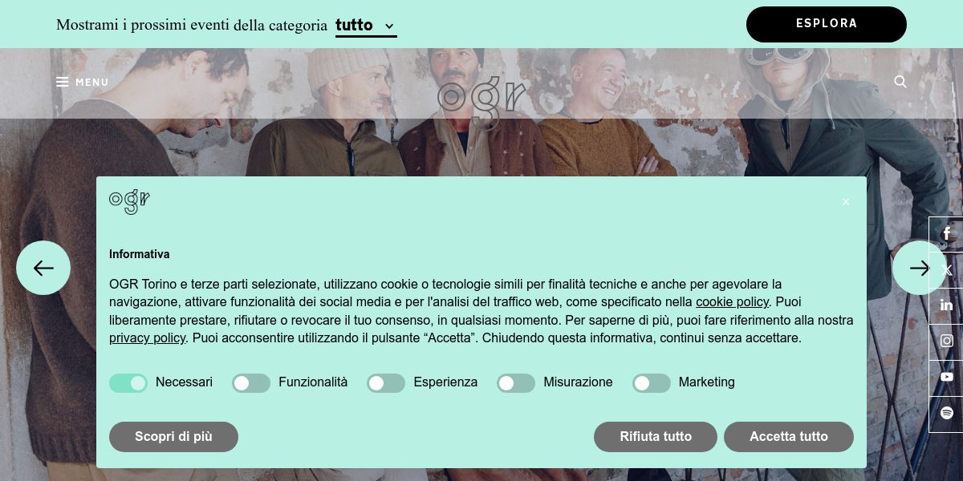Screen dimensions: 963x481
Task: Open the Instagram social icon
Action: 947,342
